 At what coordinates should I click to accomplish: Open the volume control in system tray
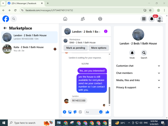click(141, 123)
